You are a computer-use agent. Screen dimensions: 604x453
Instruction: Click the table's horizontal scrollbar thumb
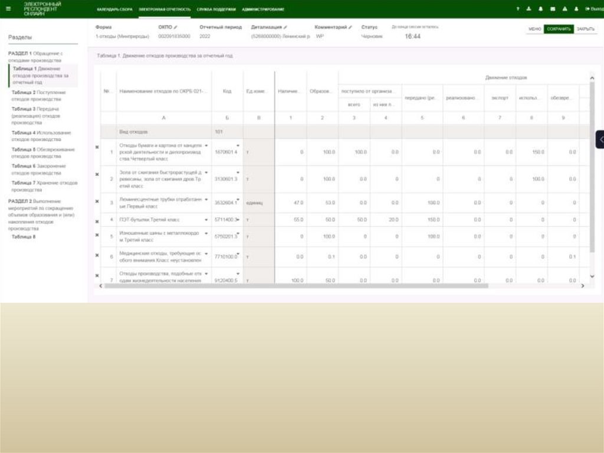(296, 286)
